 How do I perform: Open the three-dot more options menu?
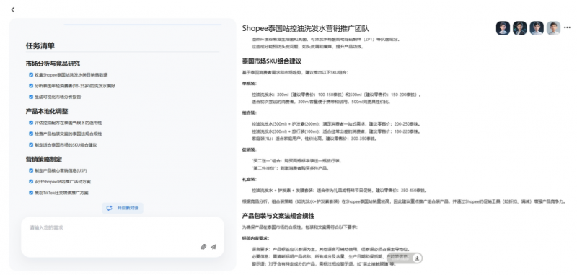[567, 27]
